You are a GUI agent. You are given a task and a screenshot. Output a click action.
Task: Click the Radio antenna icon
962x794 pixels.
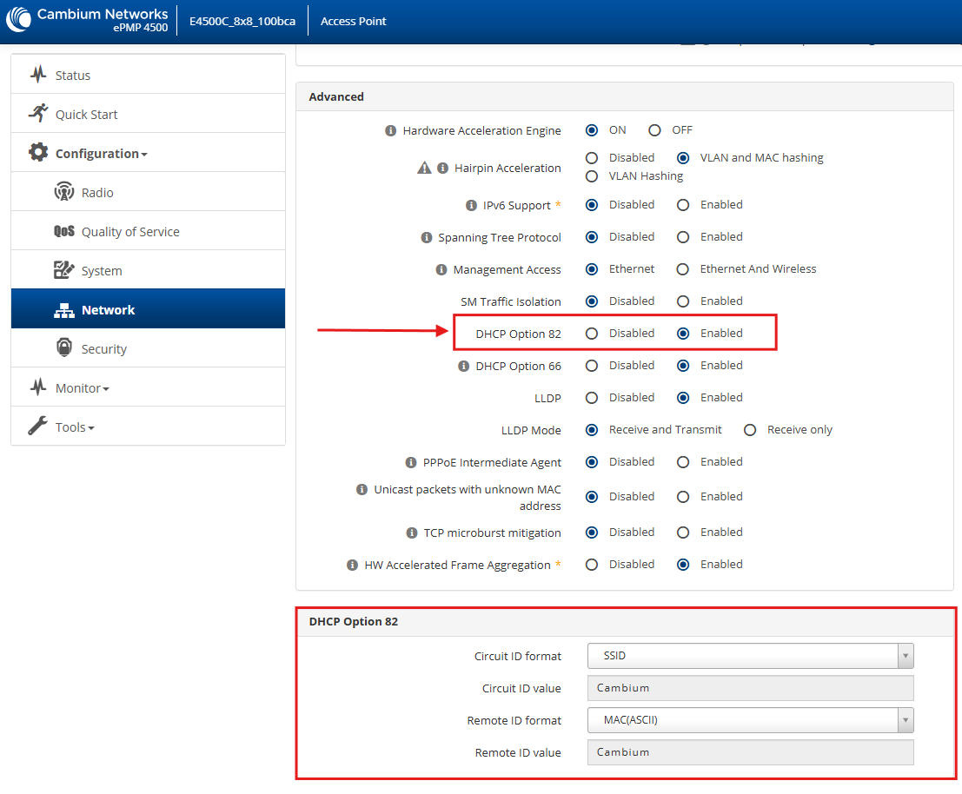coord(63,191)
